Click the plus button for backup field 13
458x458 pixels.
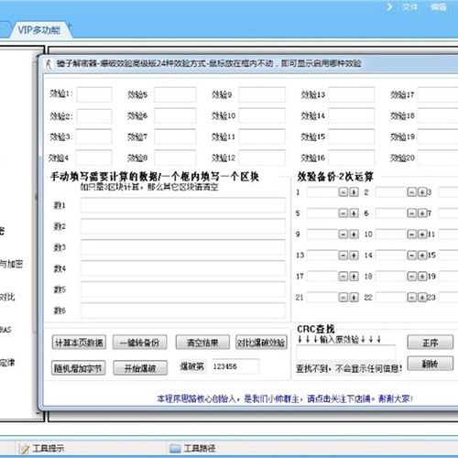point(354,256)
